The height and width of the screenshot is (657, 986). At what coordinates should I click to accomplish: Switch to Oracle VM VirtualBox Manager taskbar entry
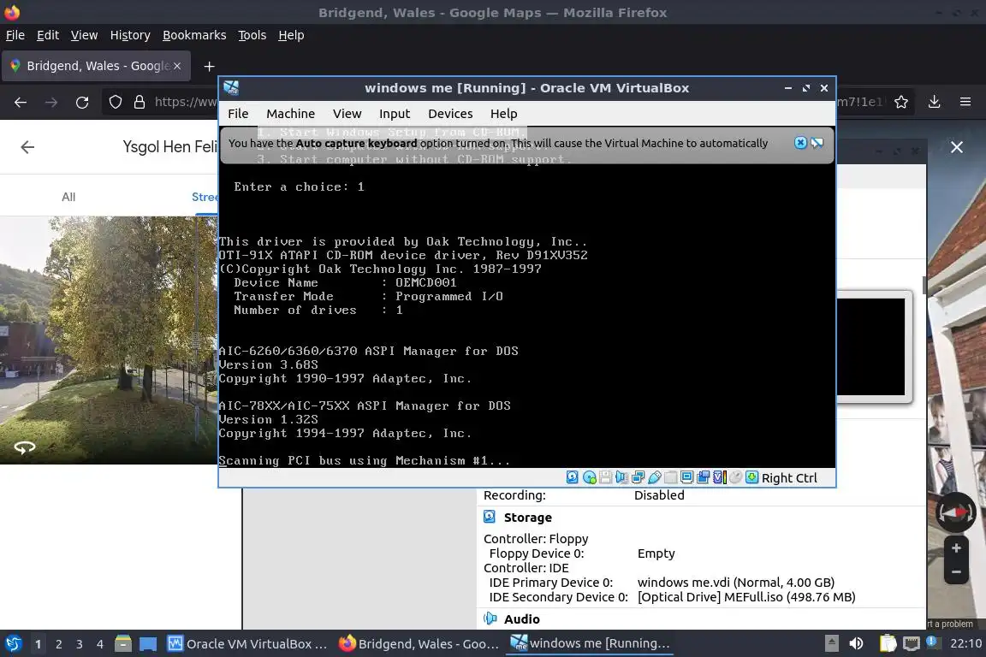[x=247, y=644]
